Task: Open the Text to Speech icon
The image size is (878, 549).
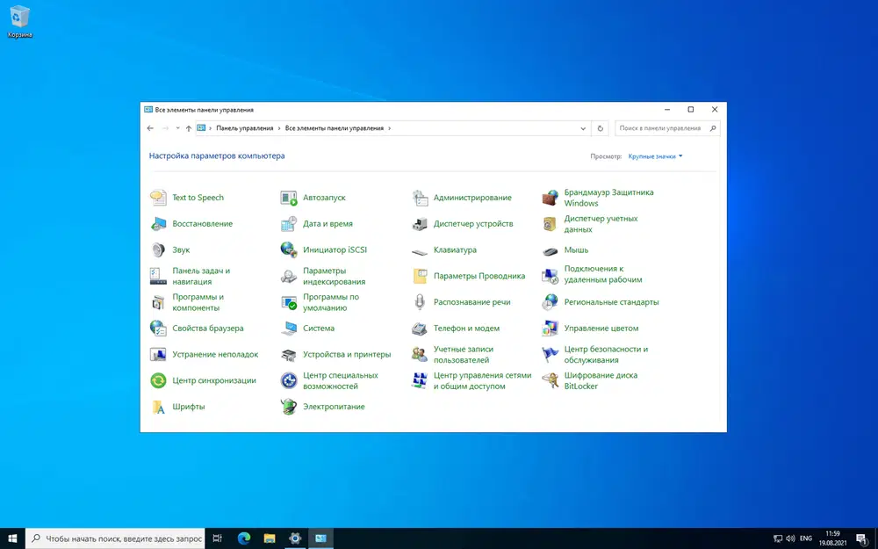Action: pyautogui.click(x=158, y=197)
